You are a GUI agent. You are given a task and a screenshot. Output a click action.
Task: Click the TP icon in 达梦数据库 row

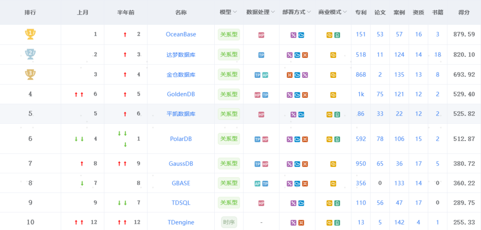point(261,55)
